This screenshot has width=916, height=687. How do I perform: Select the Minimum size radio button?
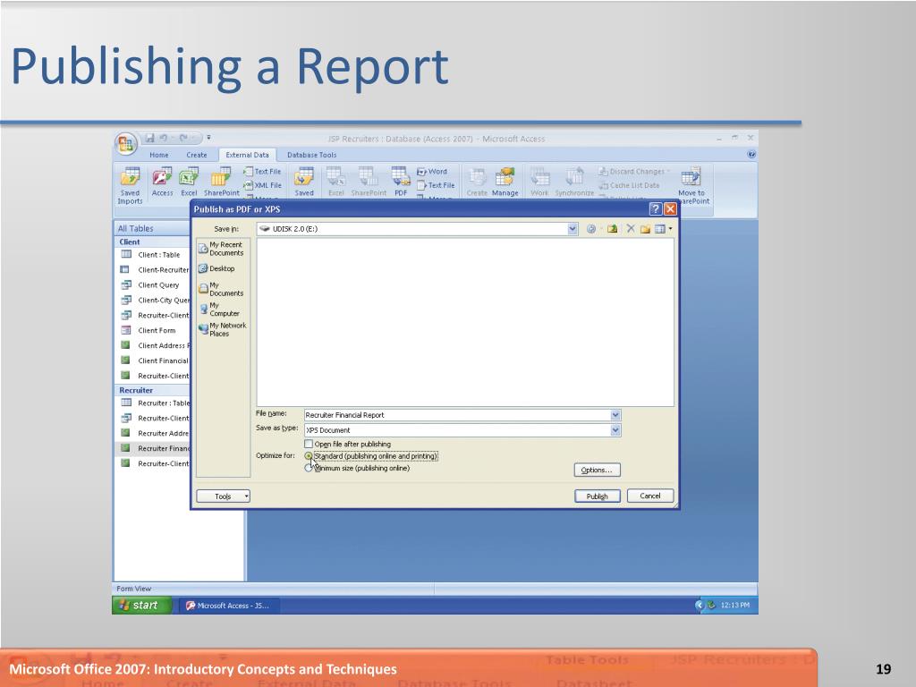click(309, 468)
